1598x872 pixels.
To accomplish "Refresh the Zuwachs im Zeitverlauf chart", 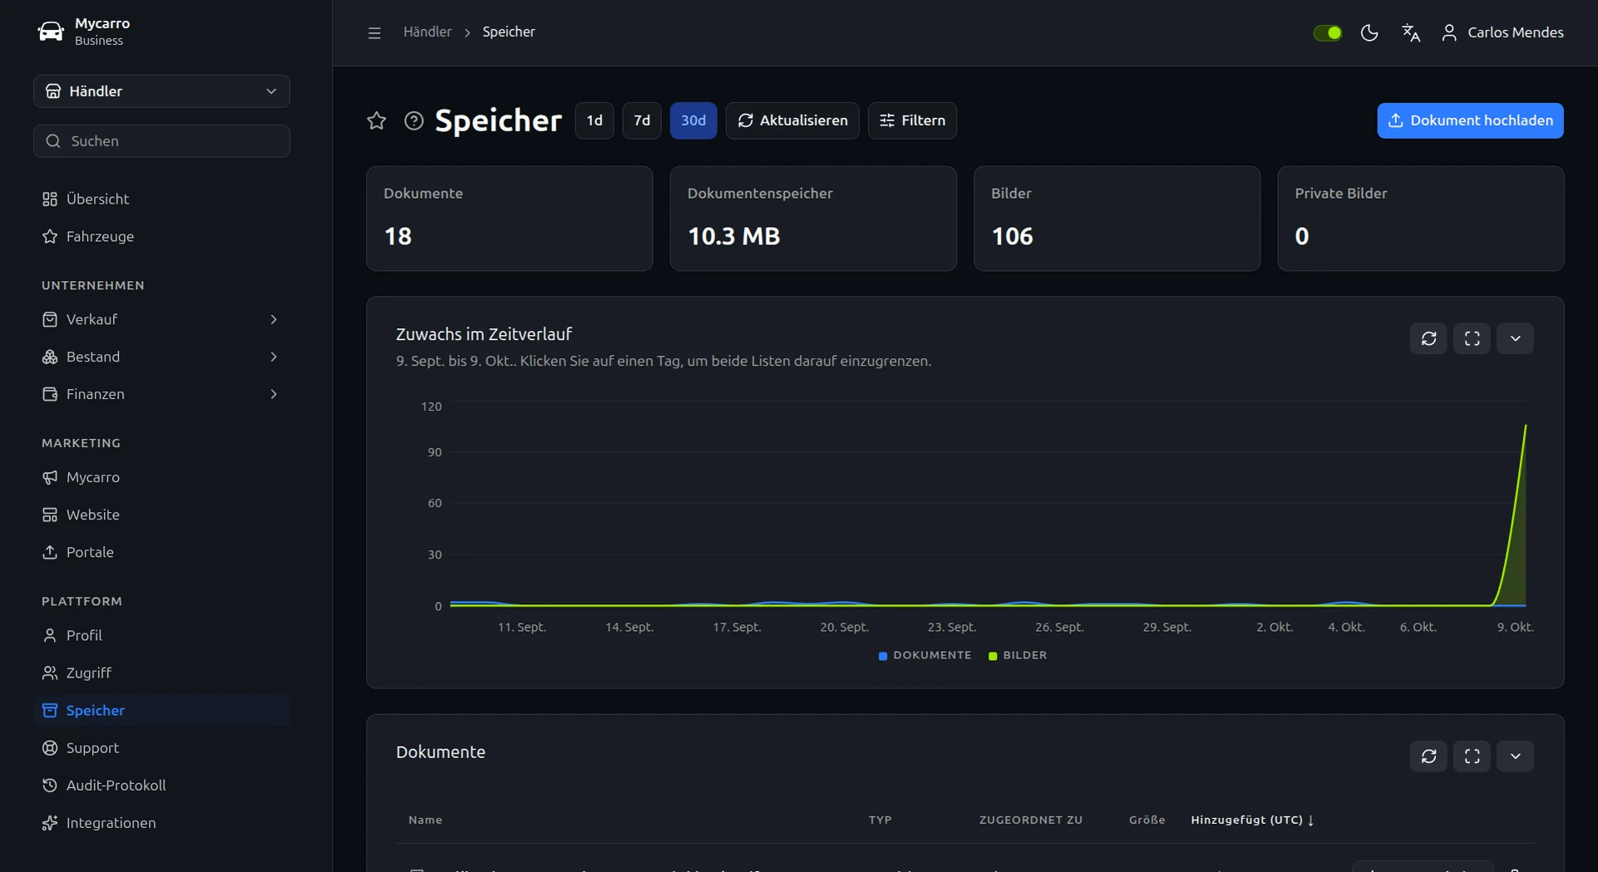I will point(1428,338).
